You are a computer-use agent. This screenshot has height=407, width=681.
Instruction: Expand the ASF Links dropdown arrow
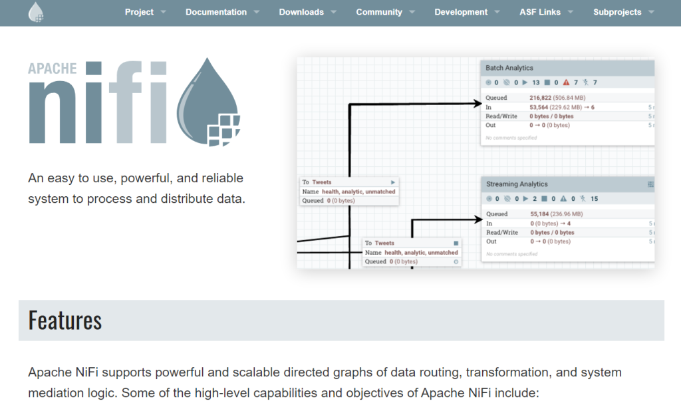[x=570, y=12]
